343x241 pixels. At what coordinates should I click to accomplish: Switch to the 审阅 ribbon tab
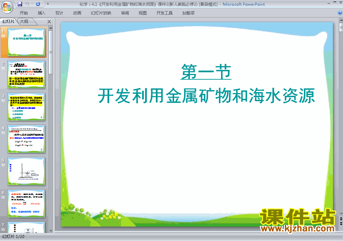pyautogui.click(x=125, y=13)
